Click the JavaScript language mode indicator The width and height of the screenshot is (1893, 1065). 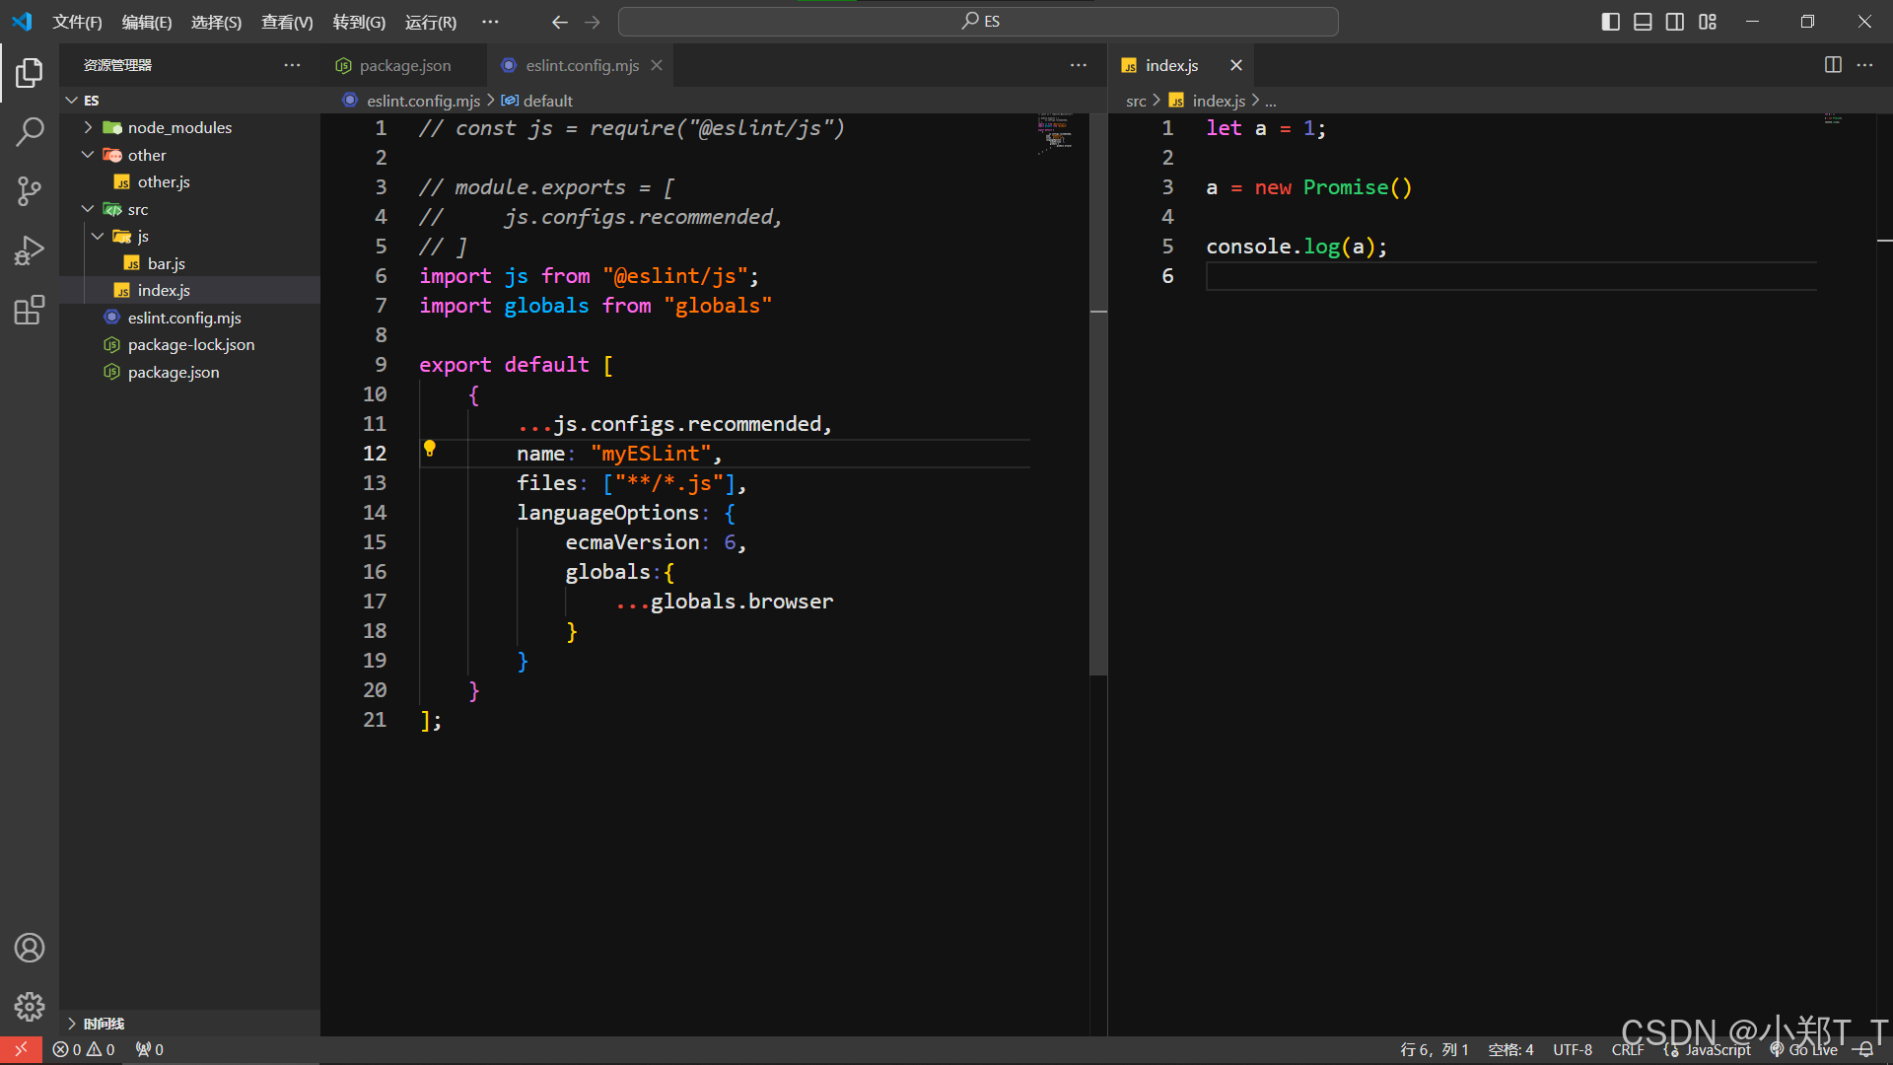[x=1717, y=1050]
